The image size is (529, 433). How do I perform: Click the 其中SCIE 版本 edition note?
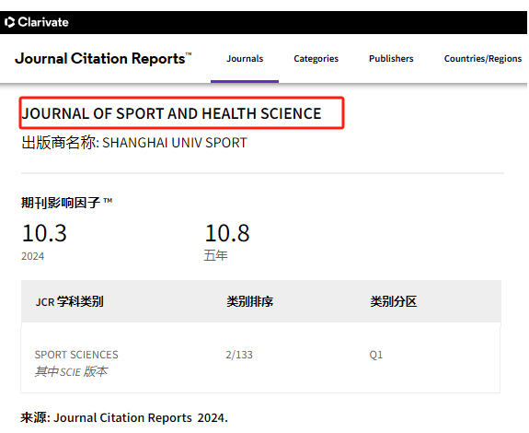tap(71, 371)
